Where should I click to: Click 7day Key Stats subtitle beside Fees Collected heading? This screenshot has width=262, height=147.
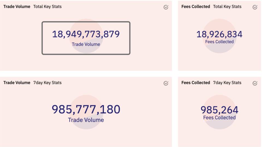pos(227,83)
